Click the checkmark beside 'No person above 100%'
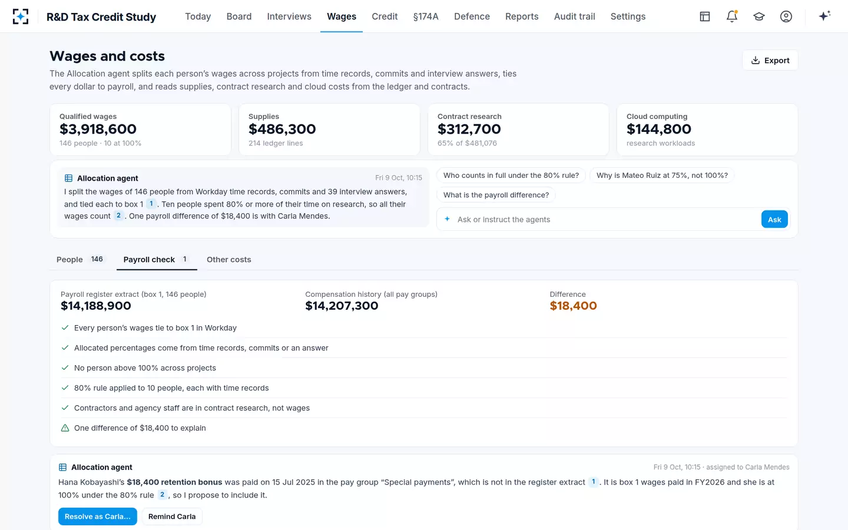 [65, 368]
